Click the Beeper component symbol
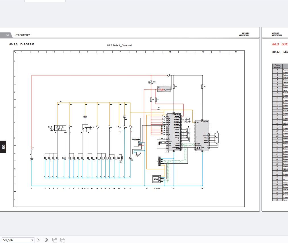This screenshot has width=288, height=243. [x=138, y=153]
